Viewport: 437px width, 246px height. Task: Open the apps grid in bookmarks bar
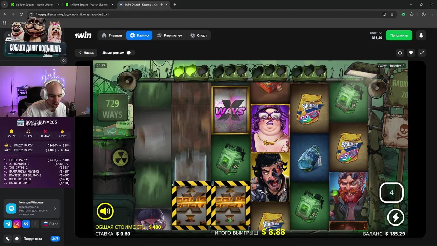click(x=4, y=23)
